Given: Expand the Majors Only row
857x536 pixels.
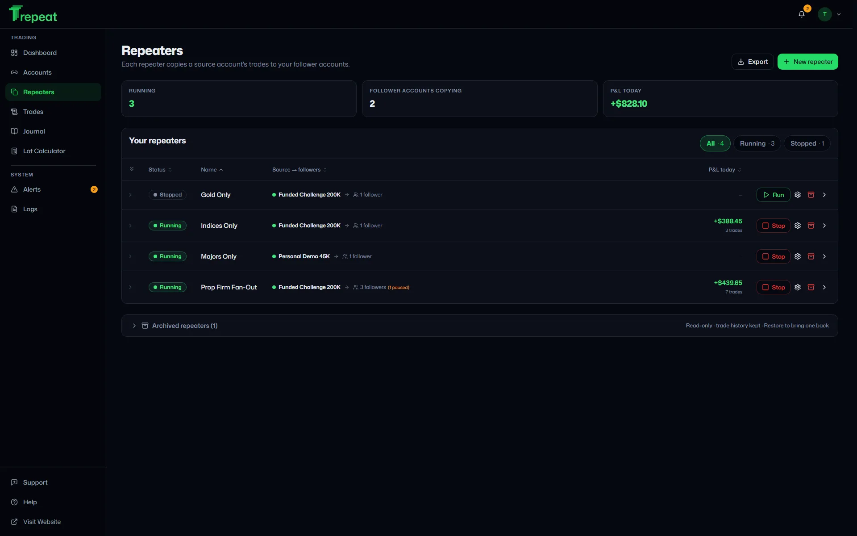Looking at the screenshot, I should coord(130,256).
